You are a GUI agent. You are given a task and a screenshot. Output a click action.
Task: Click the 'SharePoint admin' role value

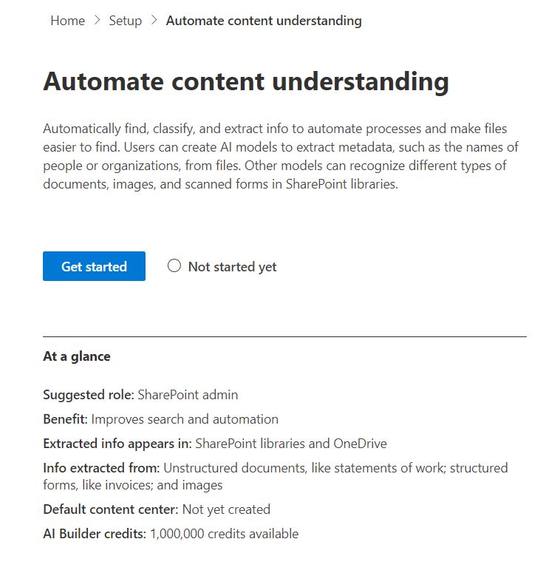point(188,395)
